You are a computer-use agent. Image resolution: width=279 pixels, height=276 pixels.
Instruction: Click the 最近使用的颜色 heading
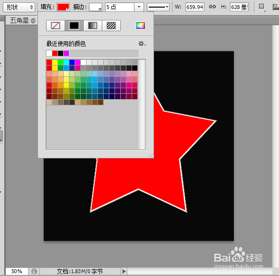(x=66, y=44)
